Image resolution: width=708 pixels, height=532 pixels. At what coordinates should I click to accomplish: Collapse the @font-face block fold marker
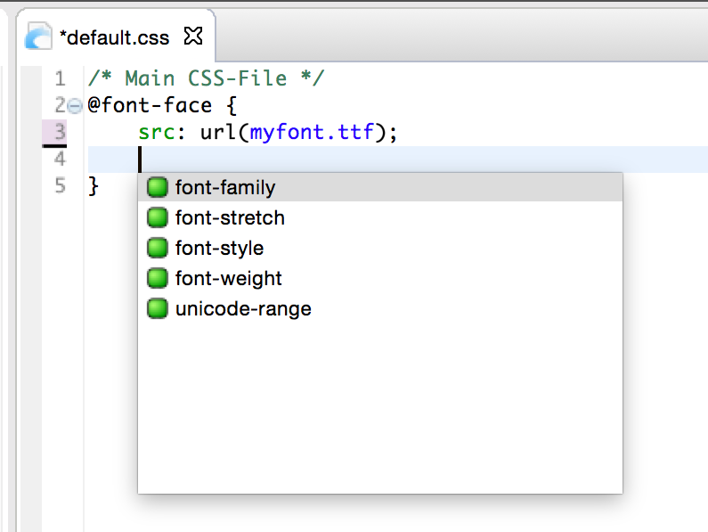click(x=75, y=106)
